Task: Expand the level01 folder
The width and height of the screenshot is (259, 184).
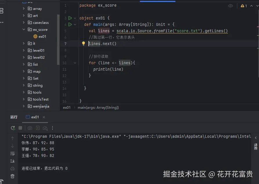Action: [x=23, y=50]
